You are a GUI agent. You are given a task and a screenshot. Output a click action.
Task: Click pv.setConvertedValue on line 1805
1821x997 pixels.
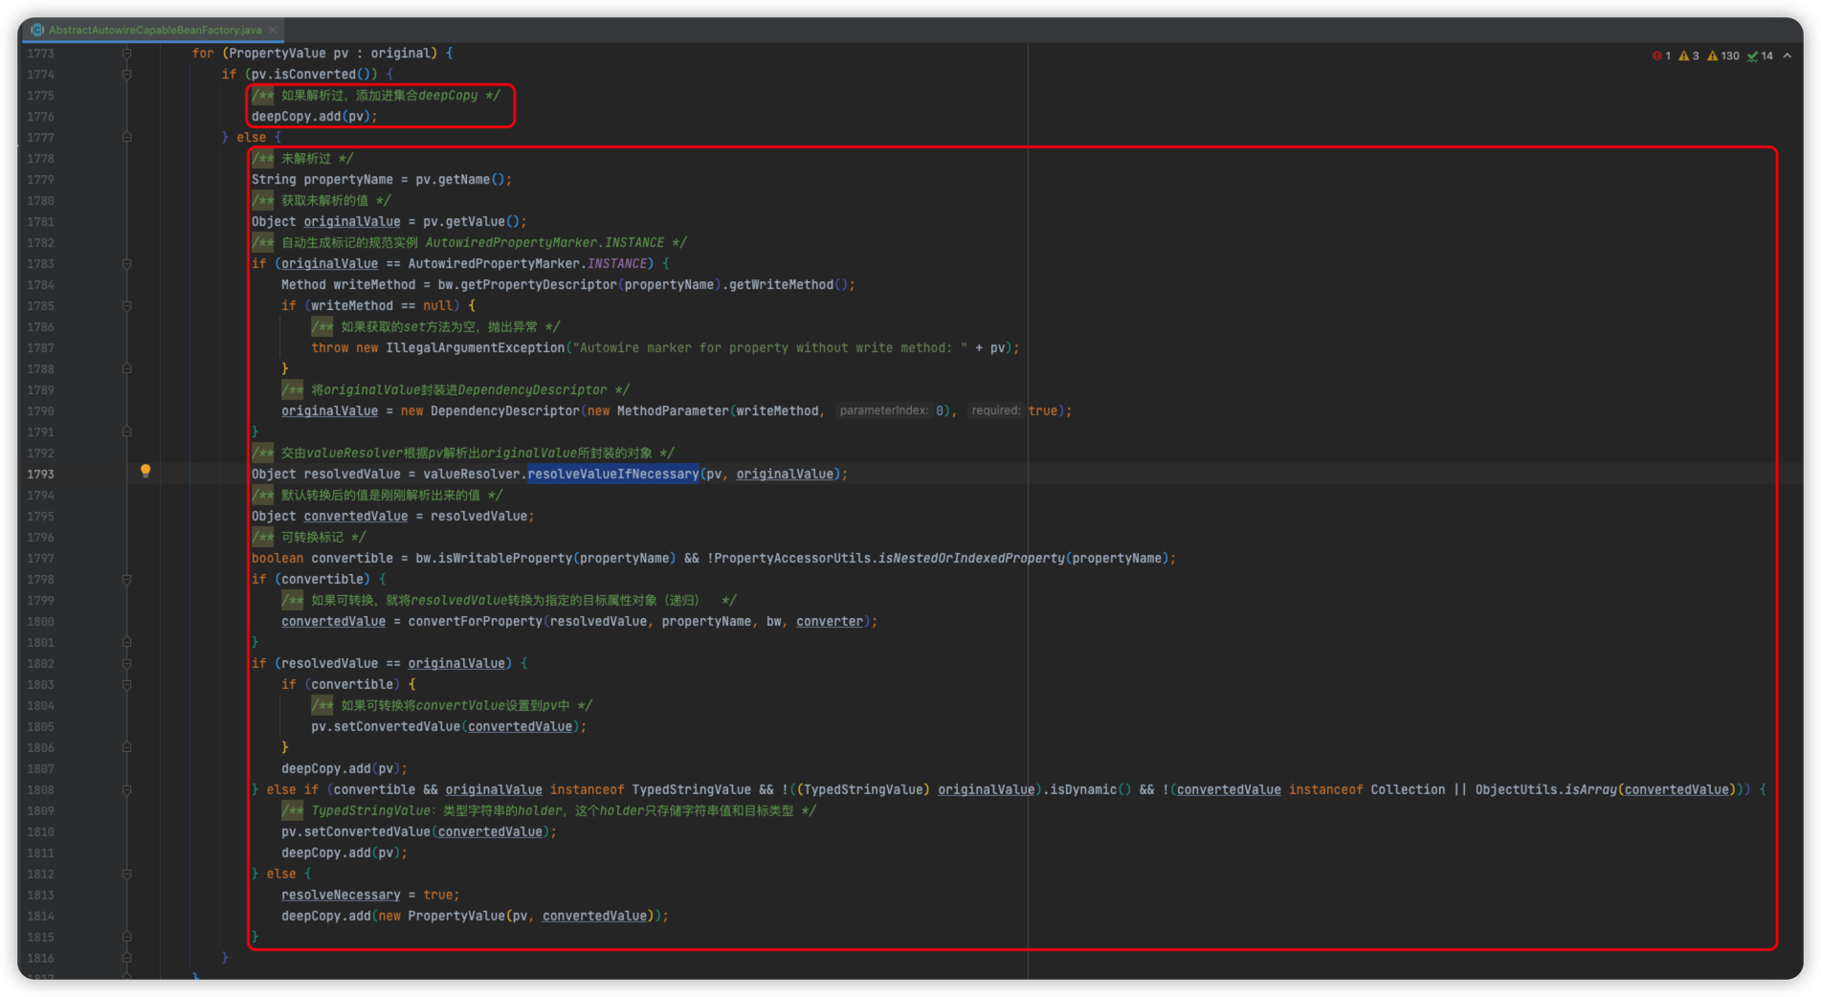tap(386, 727)
